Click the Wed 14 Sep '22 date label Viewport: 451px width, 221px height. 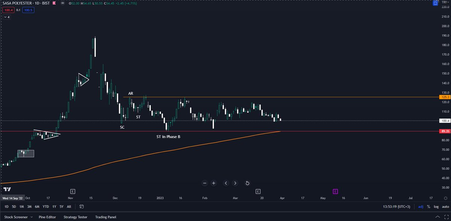(x=12, y=198)
